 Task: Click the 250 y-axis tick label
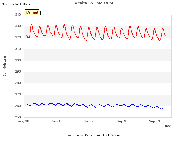tap(18, 117)
